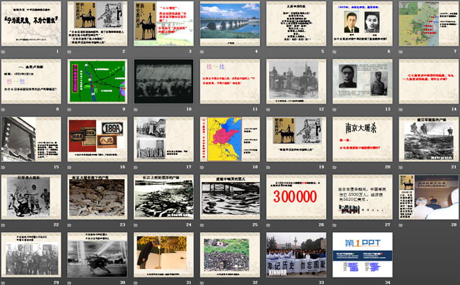Click animation star under slide 7
The height and width of the screenshot is (285, 460).
click(x=401, y=51)
